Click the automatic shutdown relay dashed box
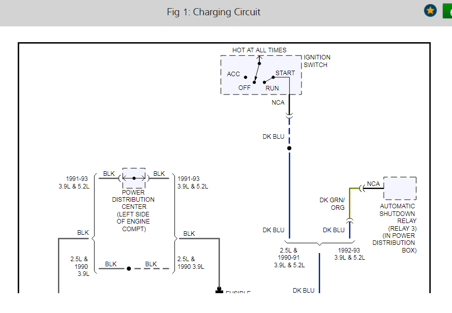This screenshot has height=313, width=452. [400, 188]
